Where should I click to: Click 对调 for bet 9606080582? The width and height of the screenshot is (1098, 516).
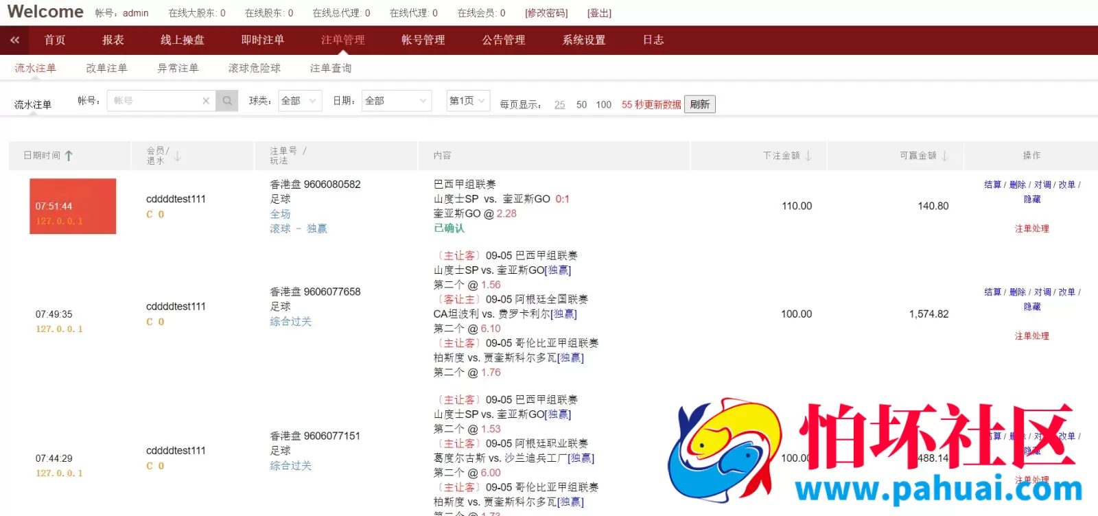click(x=1042, y=185)
